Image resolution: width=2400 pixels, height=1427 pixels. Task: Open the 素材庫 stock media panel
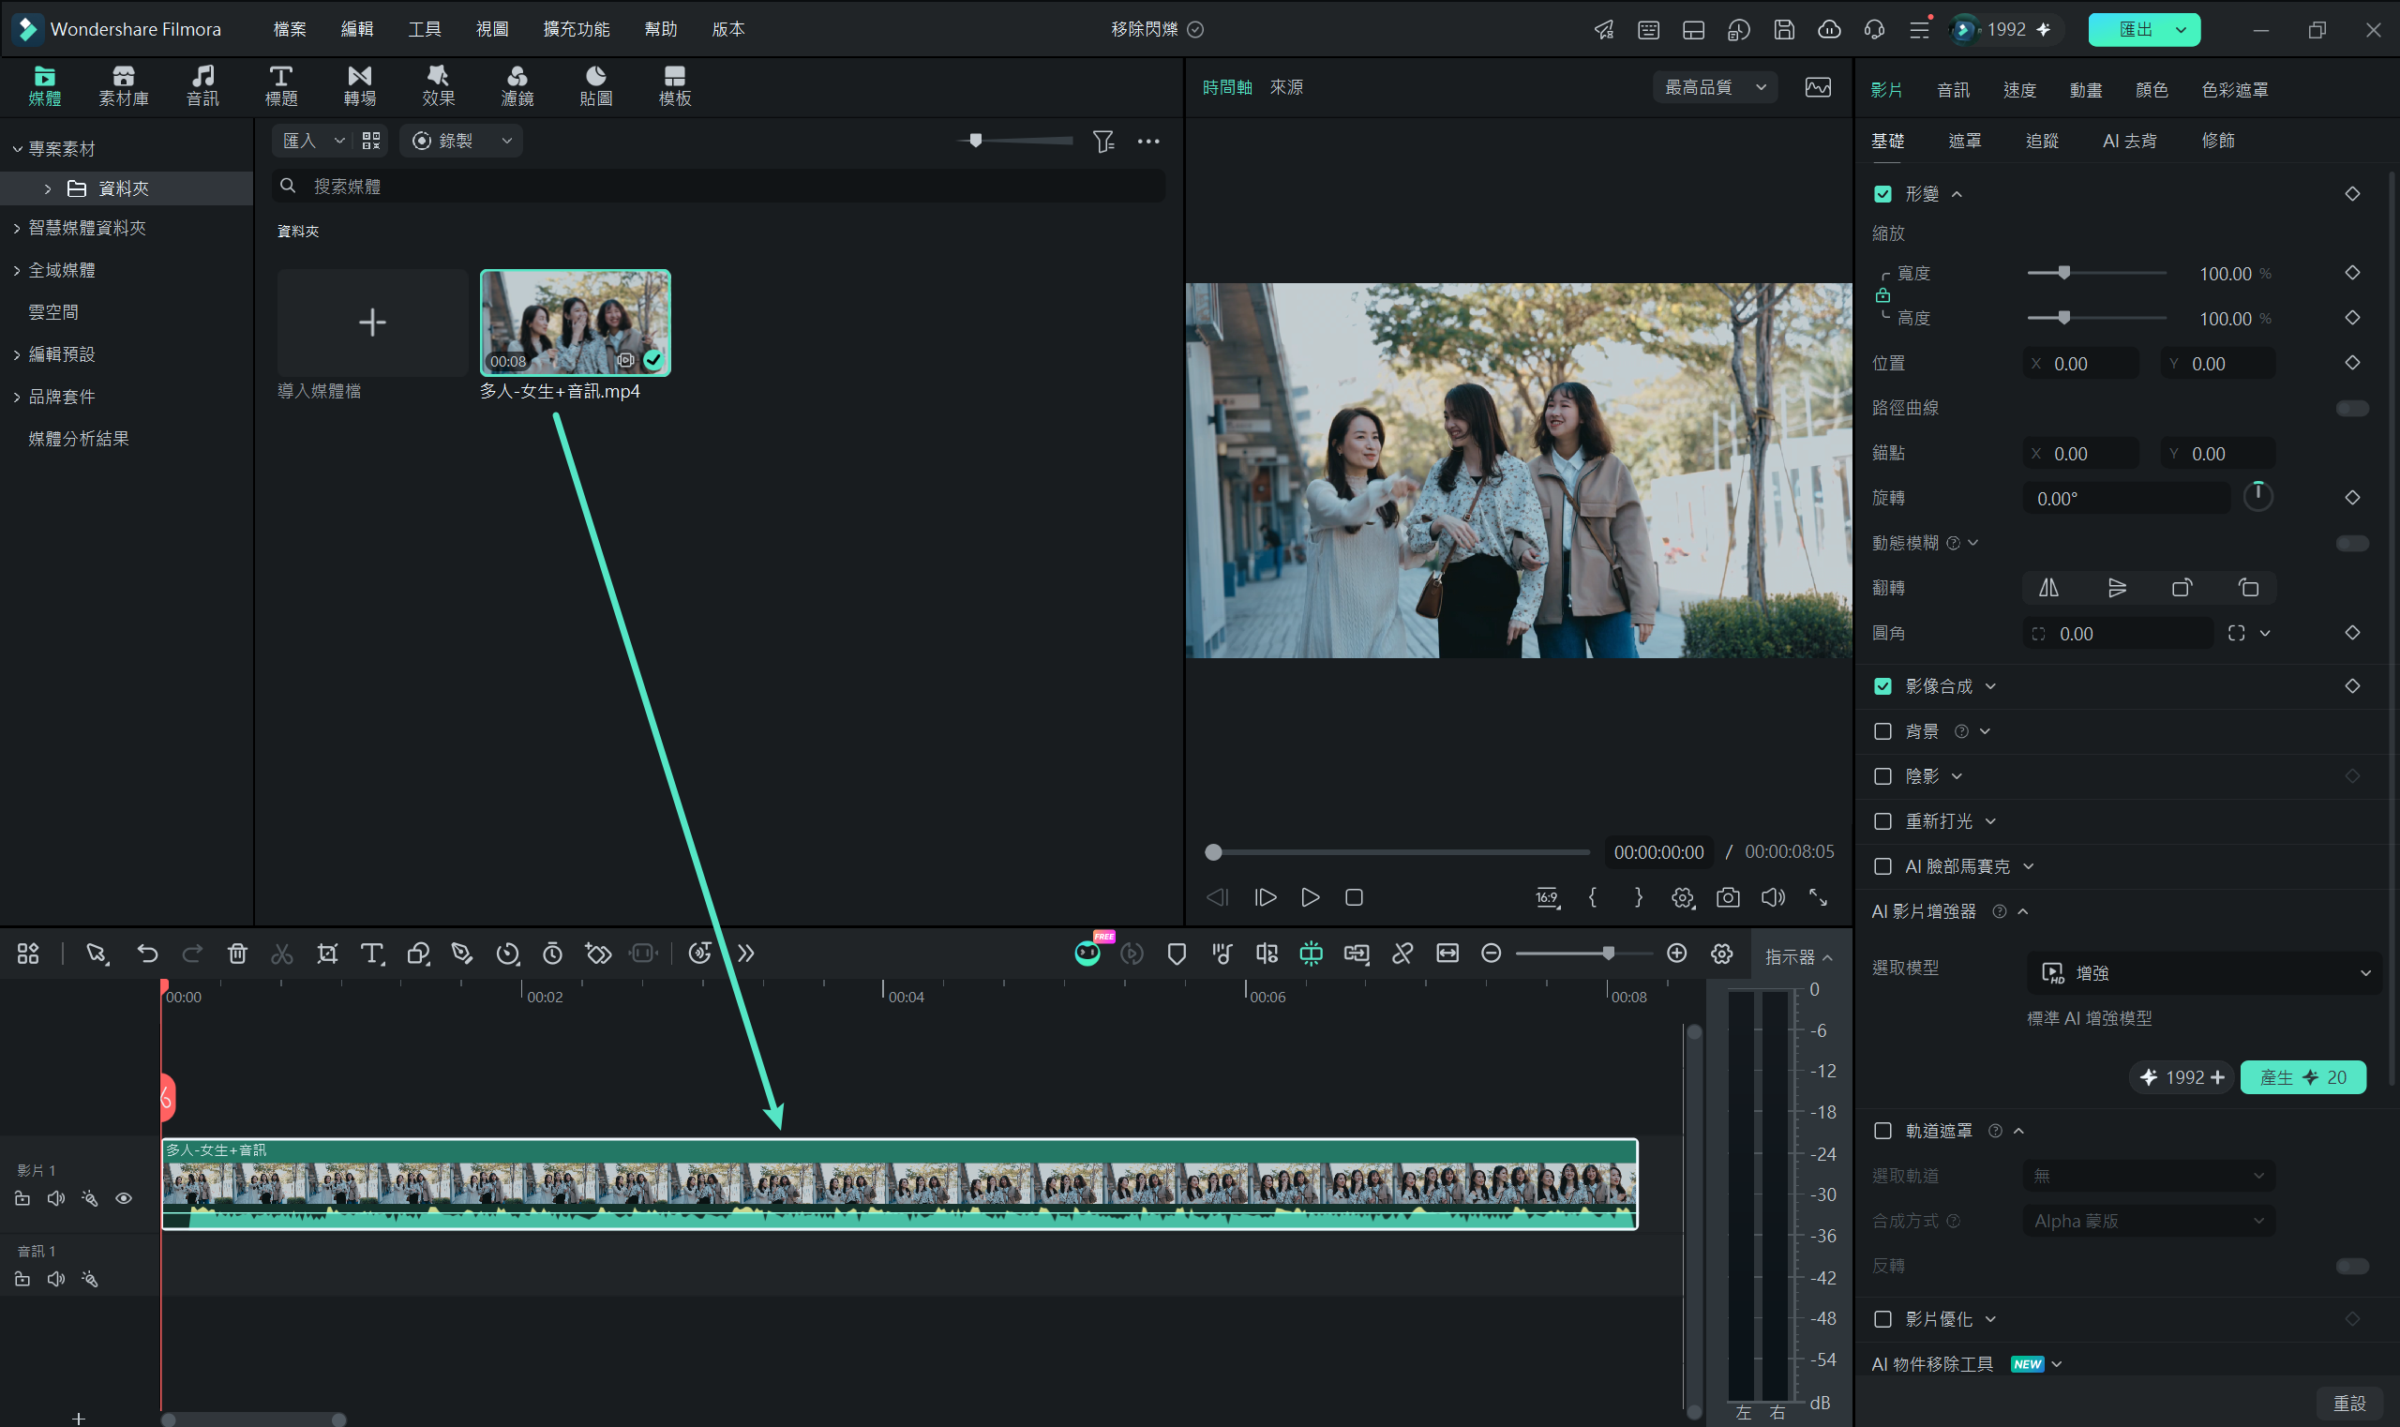(x=123, y=85)
